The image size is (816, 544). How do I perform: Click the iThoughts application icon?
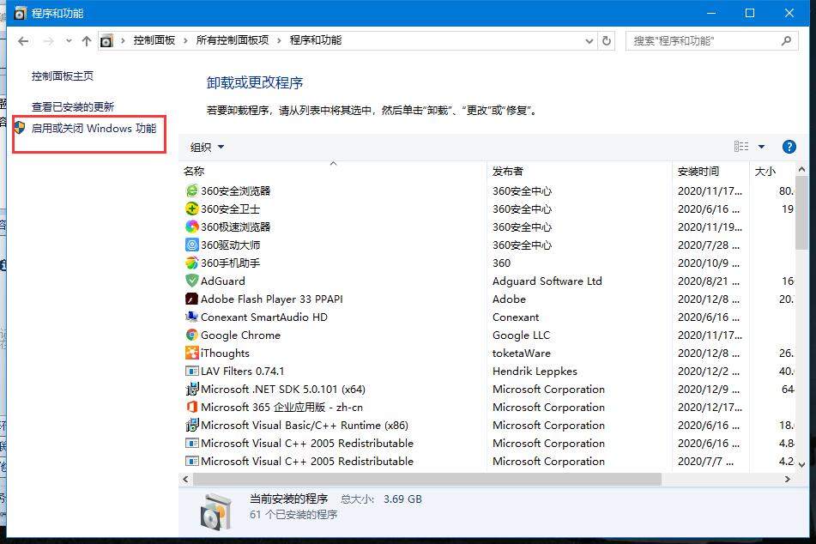pyautogui.click(x=194, y=353)
